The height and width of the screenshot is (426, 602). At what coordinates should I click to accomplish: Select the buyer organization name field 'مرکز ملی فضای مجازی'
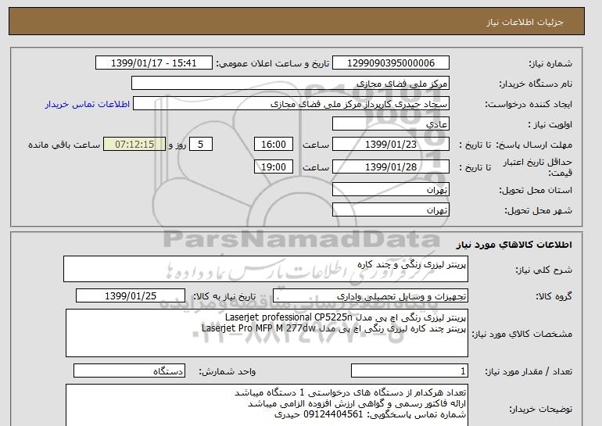tap(290, 84)
